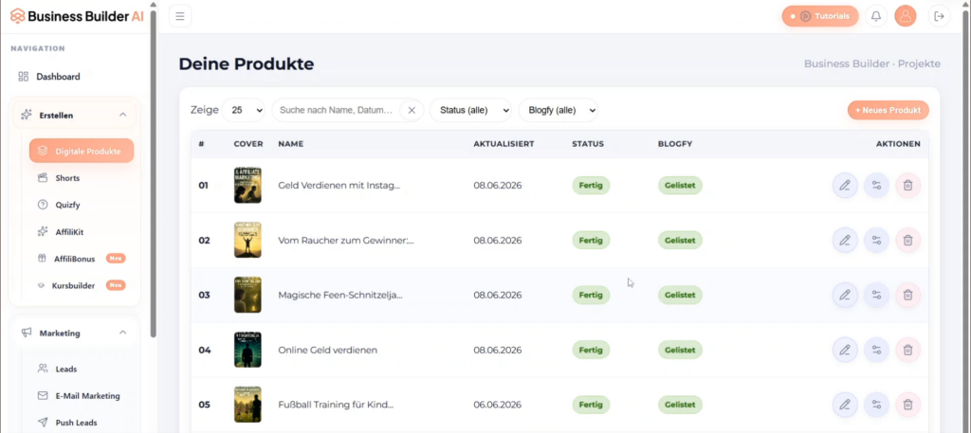Edit Geld Verdienen mit Instag... with pencil icon
971x433 pixels.
tap(845, 186)
